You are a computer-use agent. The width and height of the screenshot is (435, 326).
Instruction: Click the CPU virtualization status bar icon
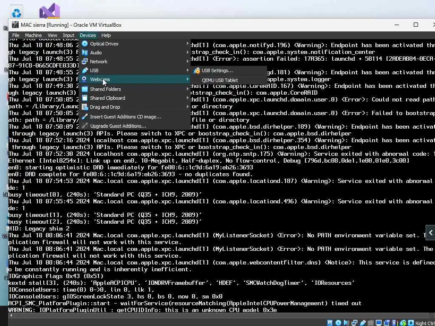(x=395, y=323)
